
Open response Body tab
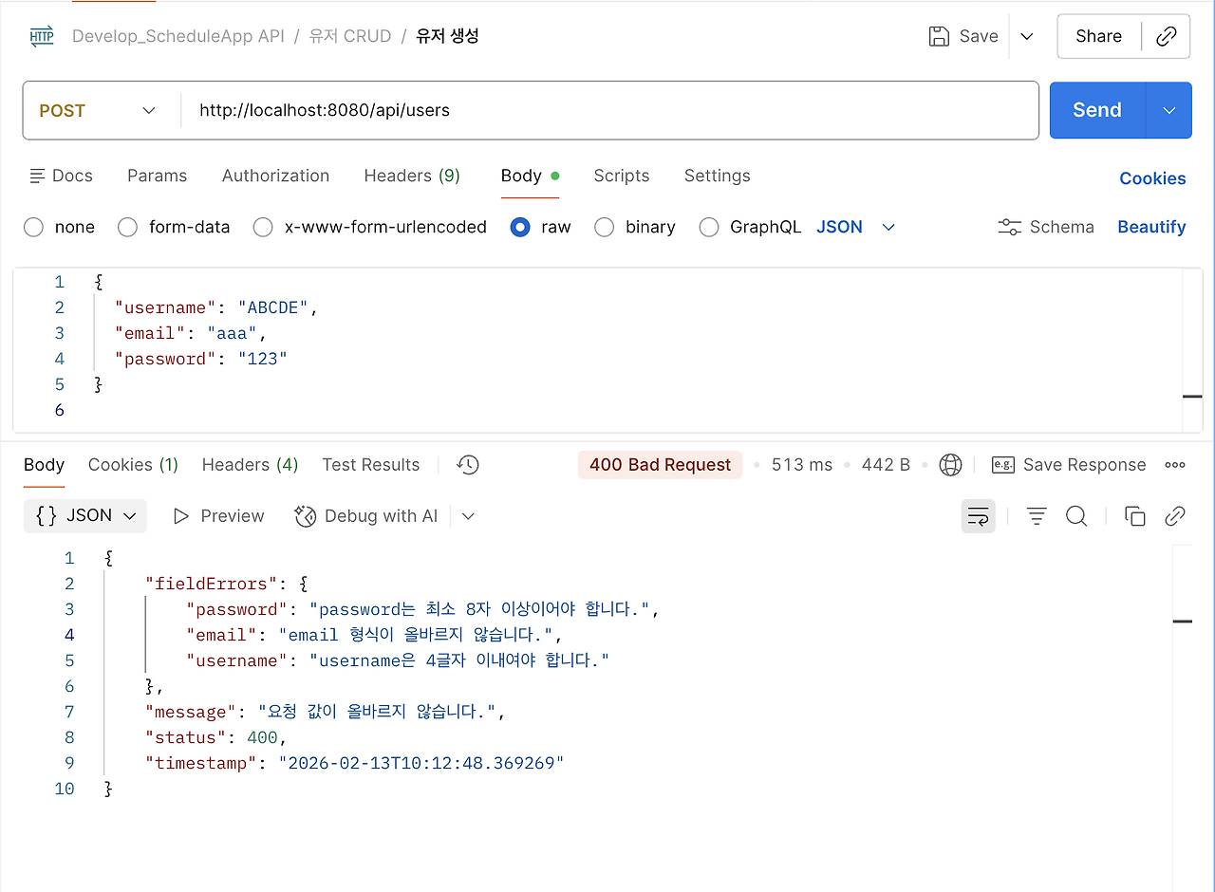coord(44,465)
